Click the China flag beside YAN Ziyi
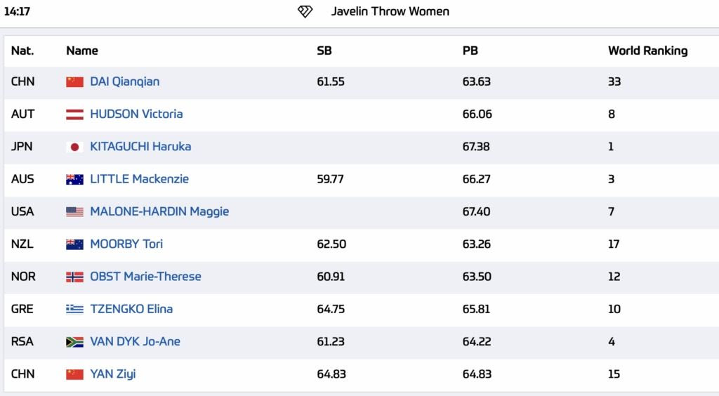The height and width of the screenshot is (396, 719). [x=74, y=374]
